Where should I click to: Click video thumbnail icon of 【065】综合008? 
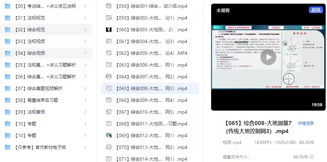coord(109,88)
